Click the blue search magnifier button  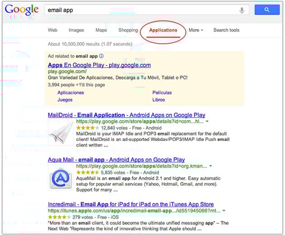tap(267, 10)
